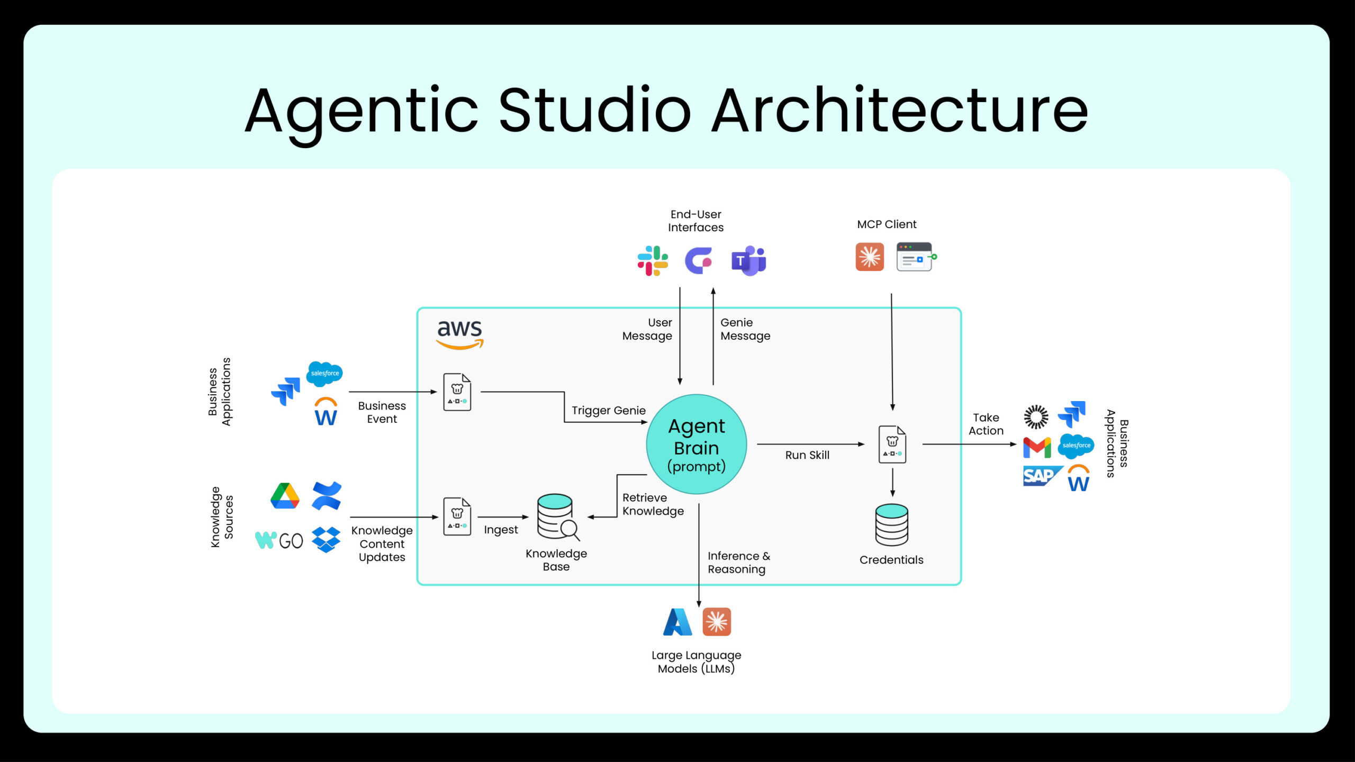Click the Claude logo above Large Language Models
Image resolution: width=1355 pixels, height=762 pixels.
pos(717,622)
